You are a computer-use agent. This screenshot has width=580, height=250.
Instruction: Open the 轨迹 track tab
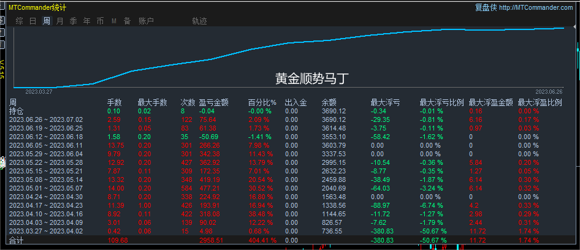pyautogui.click(x=199, y=21)
